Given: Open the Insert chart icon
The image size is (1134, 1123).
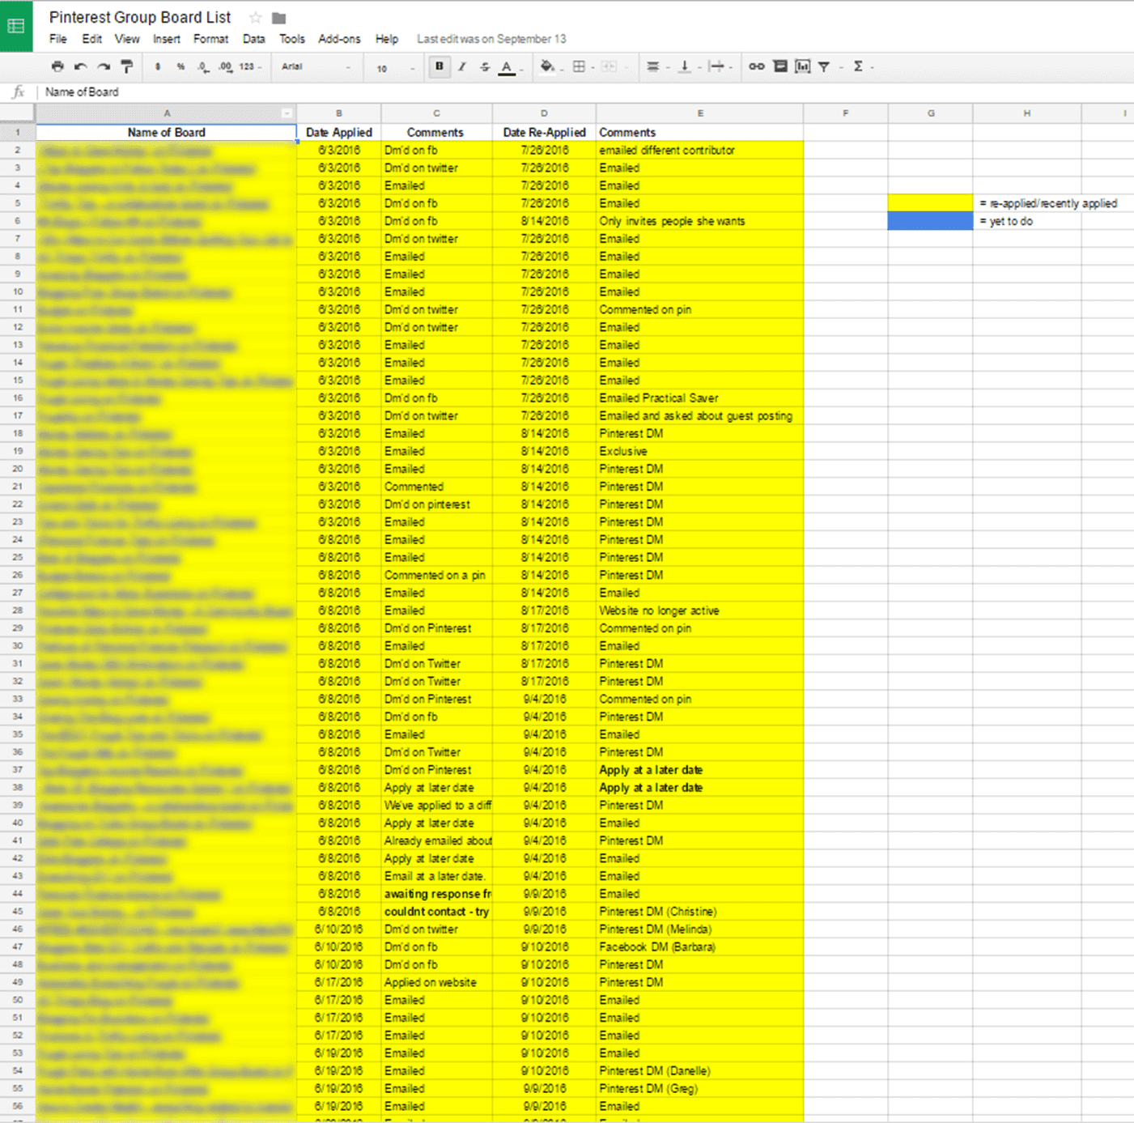Looking at the screenshot, I should (x=802, y=66).
